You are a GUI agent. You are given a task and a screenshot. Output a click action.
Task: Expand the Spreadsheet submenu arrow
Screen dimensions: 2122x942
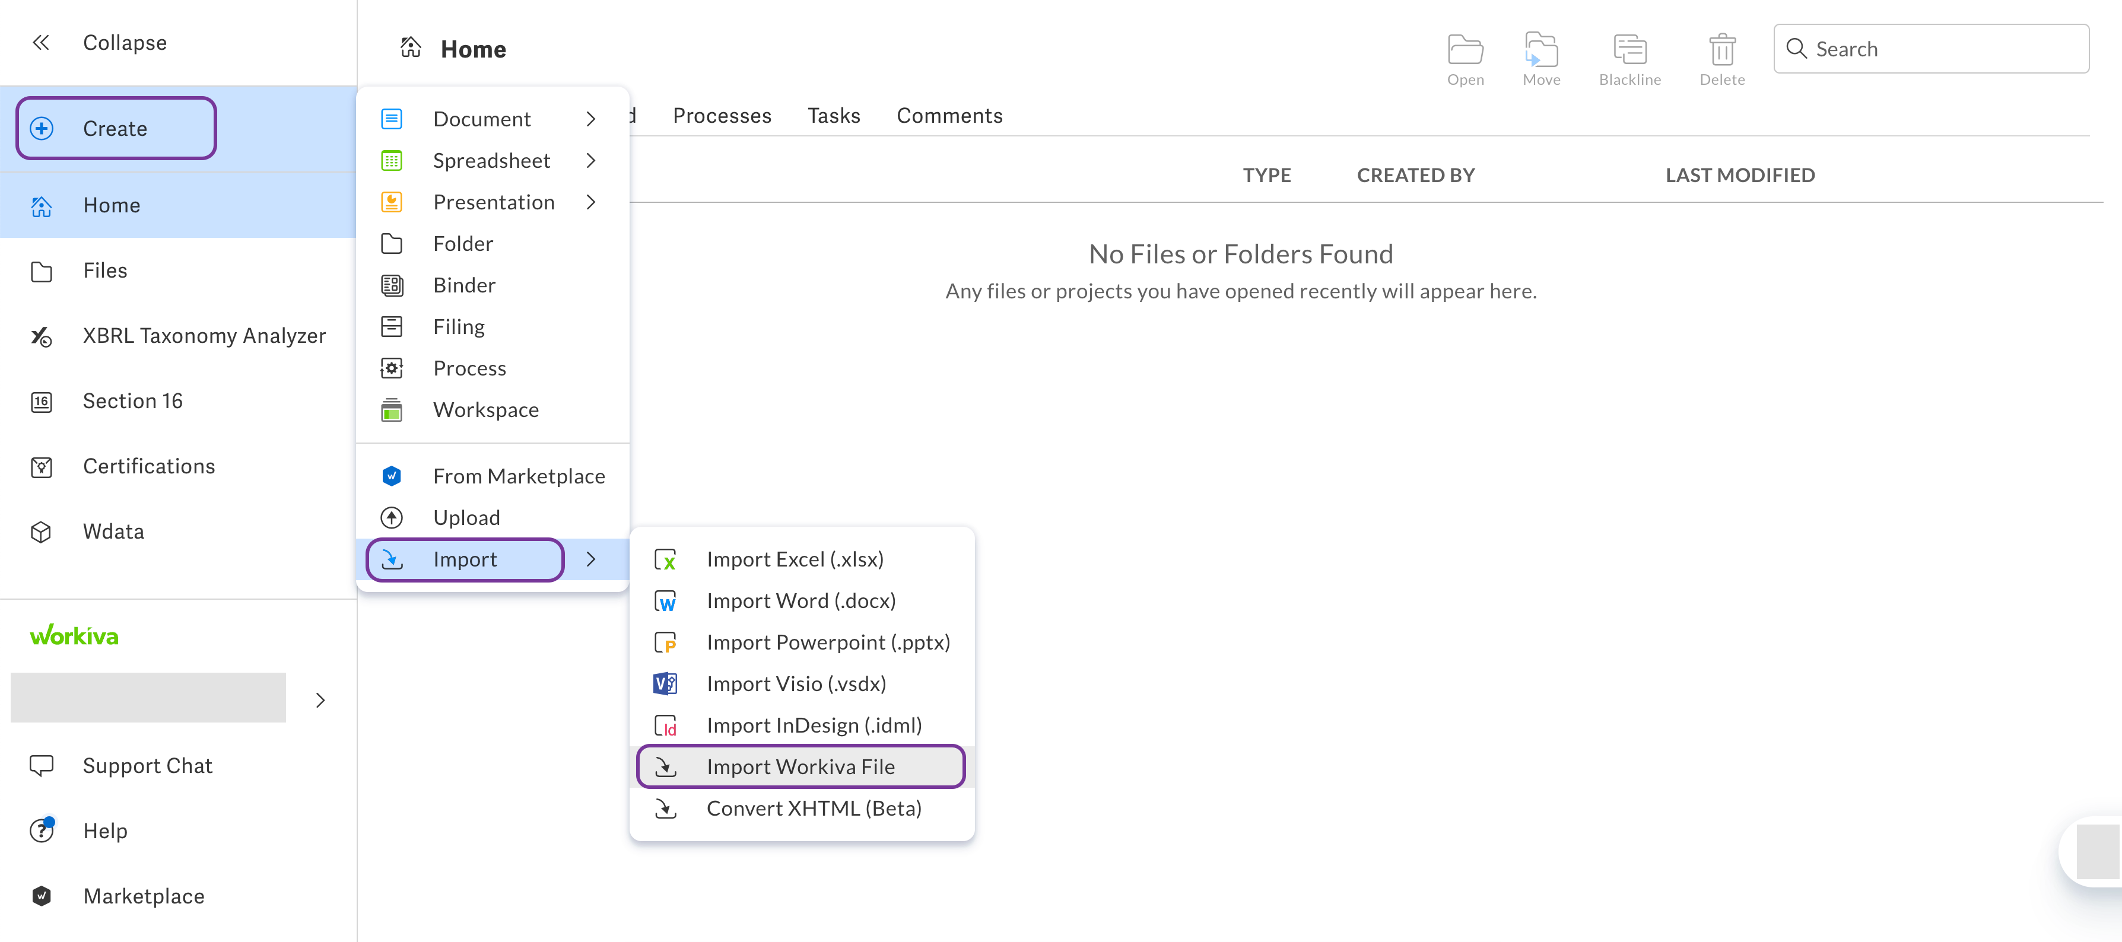click(x=590, y=161)
